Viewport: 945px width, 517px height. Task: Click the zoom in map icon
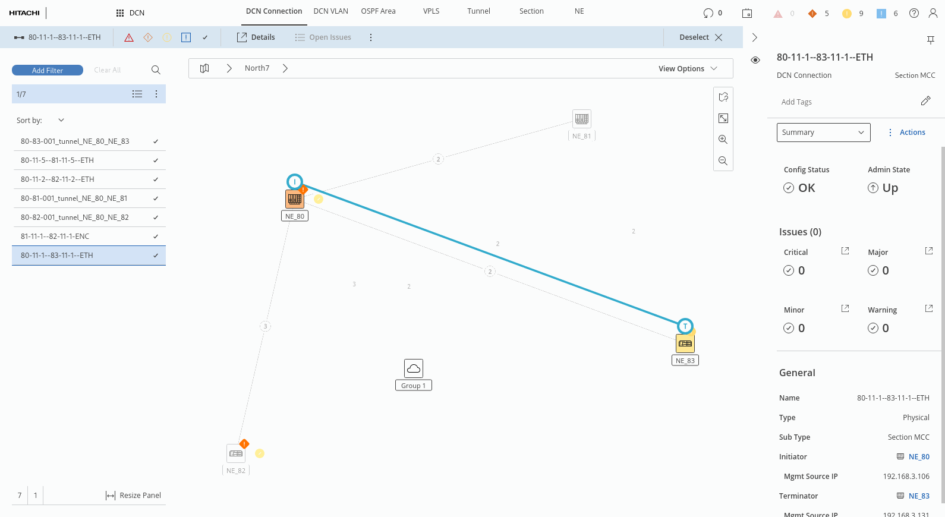[723, 140]
